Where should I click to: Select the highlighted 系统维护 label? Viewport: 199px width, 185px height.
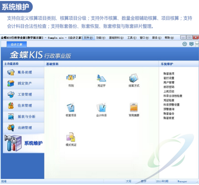[x=33, y=143]
